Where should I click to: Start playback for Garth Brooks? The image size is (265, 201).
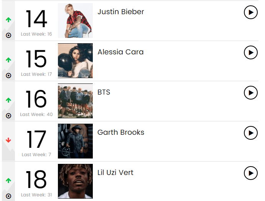point(250,133)
